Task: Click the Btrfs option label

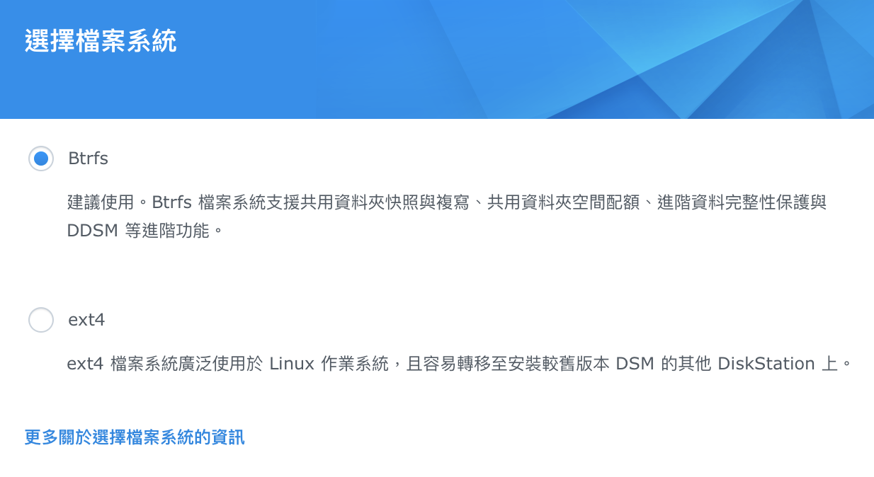Action: coord(88,159)
